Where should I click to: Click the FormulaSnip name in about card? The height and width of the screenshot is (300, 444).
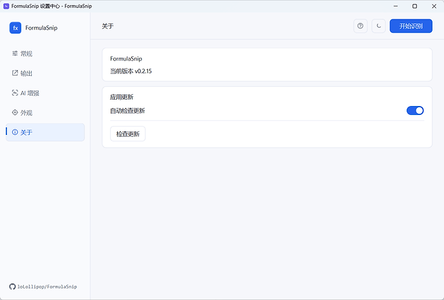[x=126, y=58]
